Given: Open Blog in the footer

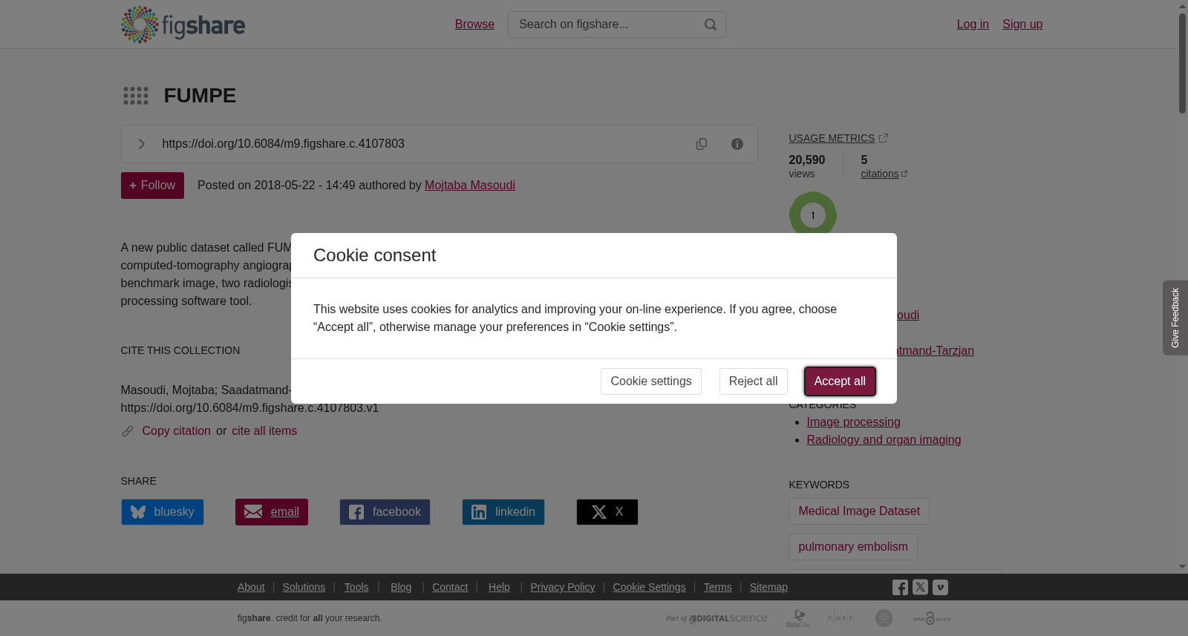Looking at the screenshot, I should (x=401, y=587).
